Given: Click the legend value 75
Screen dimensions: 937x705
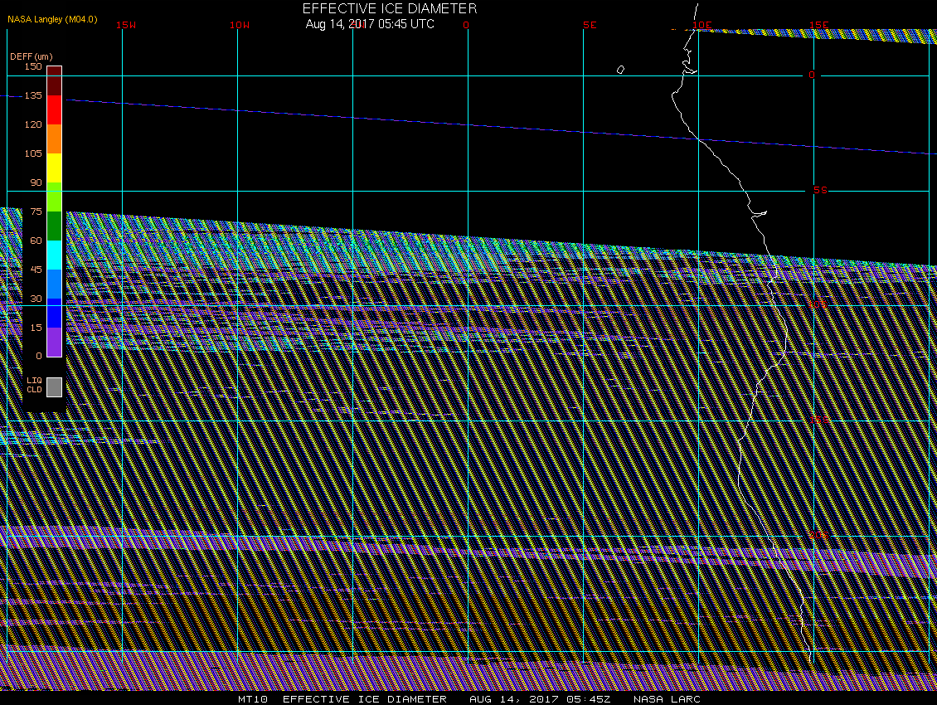Looking at the screenshot, I should tap(36, 211).
